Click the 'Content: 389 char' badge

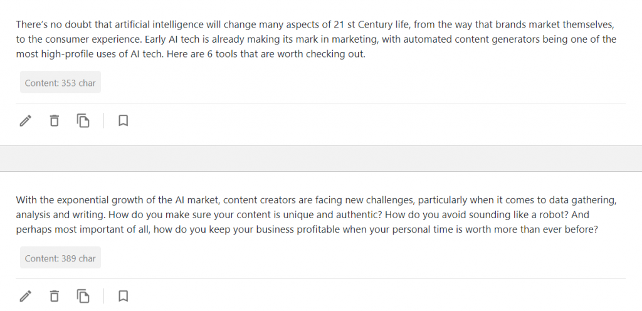click(60, 258)
